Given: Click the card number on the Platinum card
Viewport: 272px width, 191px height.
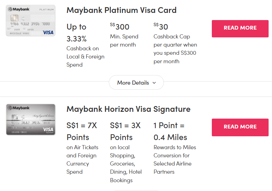Looking at the screenshot, I should tap(31, 24).
